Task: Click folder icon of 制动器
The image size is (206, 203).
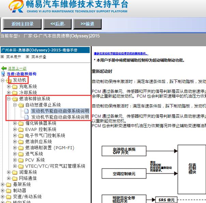Action: pos(9,191)
